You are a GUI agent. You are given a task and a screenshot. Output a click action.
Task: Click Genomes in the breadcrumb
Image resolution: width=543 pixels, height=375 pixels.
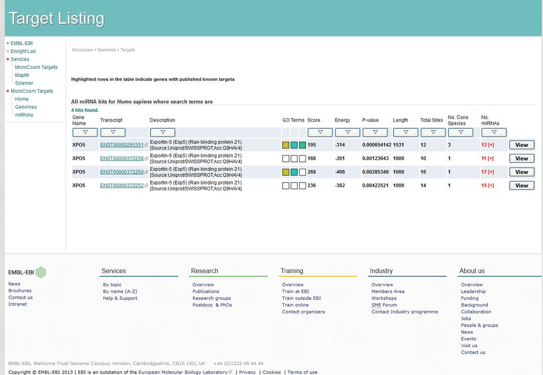pos(106,50)
